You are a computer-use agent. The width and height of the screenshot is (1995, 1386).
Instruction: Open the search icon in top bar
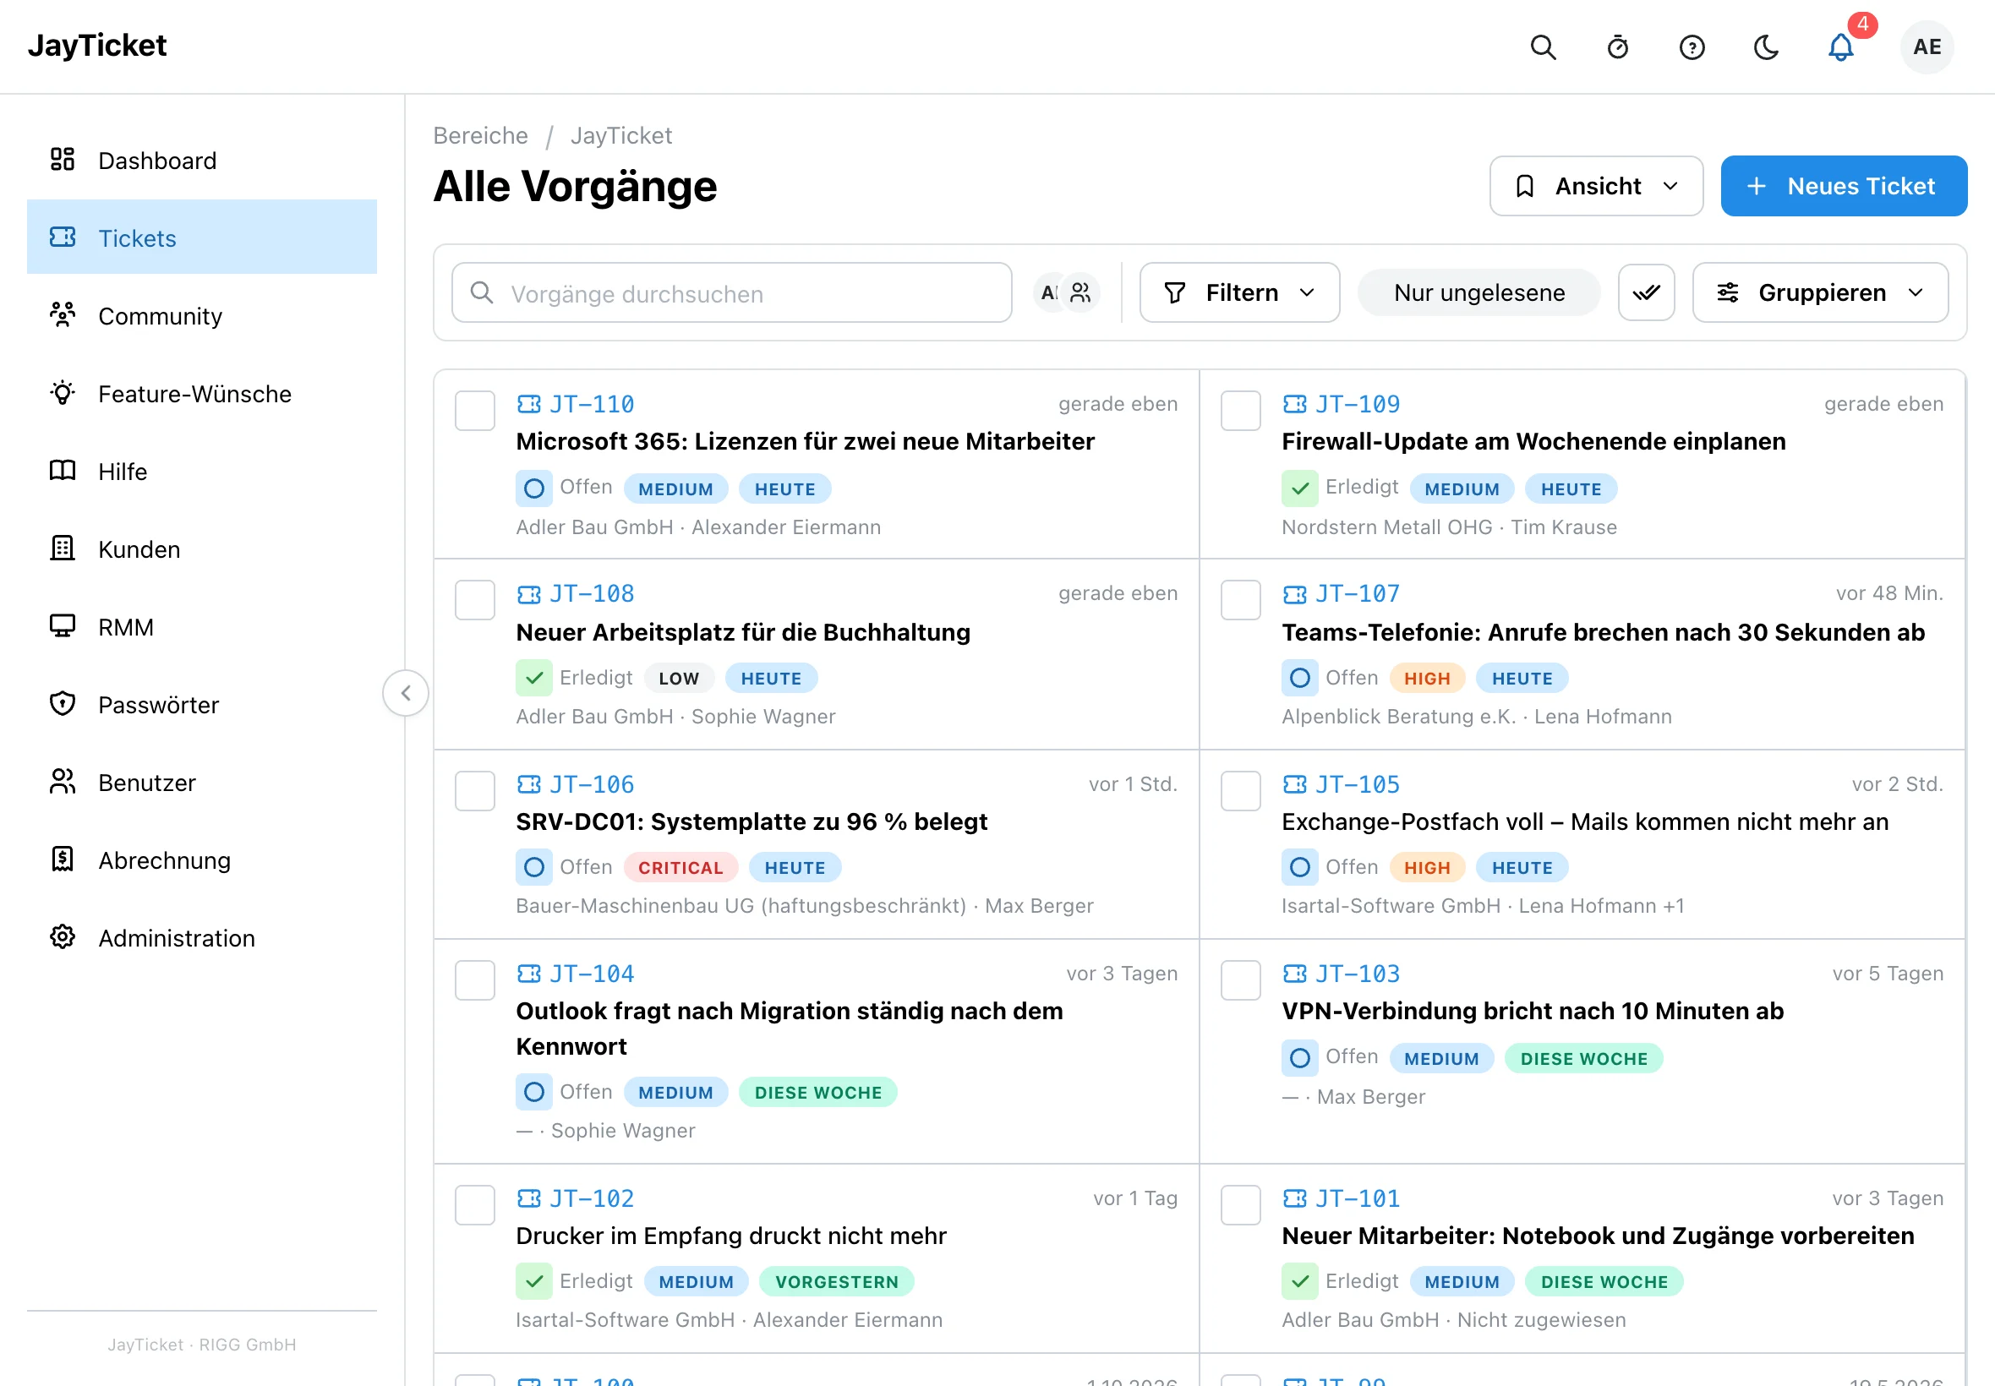click(x=1543, y=46)
